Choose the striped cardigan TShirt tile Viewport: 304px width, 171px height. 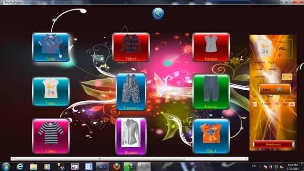pyautogui.click(x=131, y=47)
